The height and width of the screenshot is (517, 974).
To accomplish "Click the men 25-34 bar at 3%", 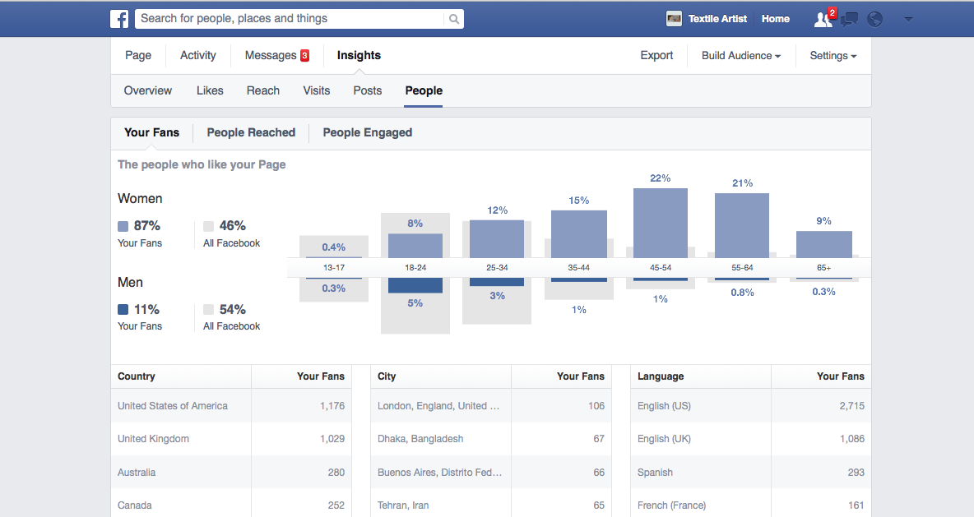I will click(497, 282).
